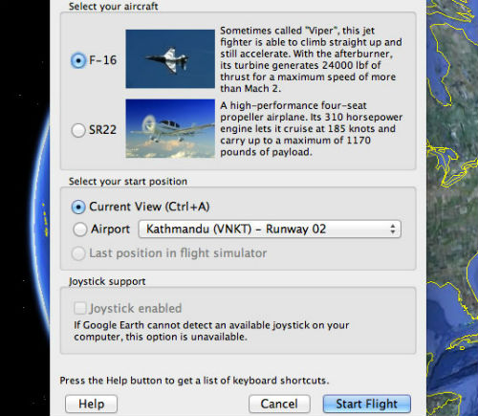This screenshot has height=416, width=478.
Task: Choose Airport as start position
Action: [x=79, y=230]
